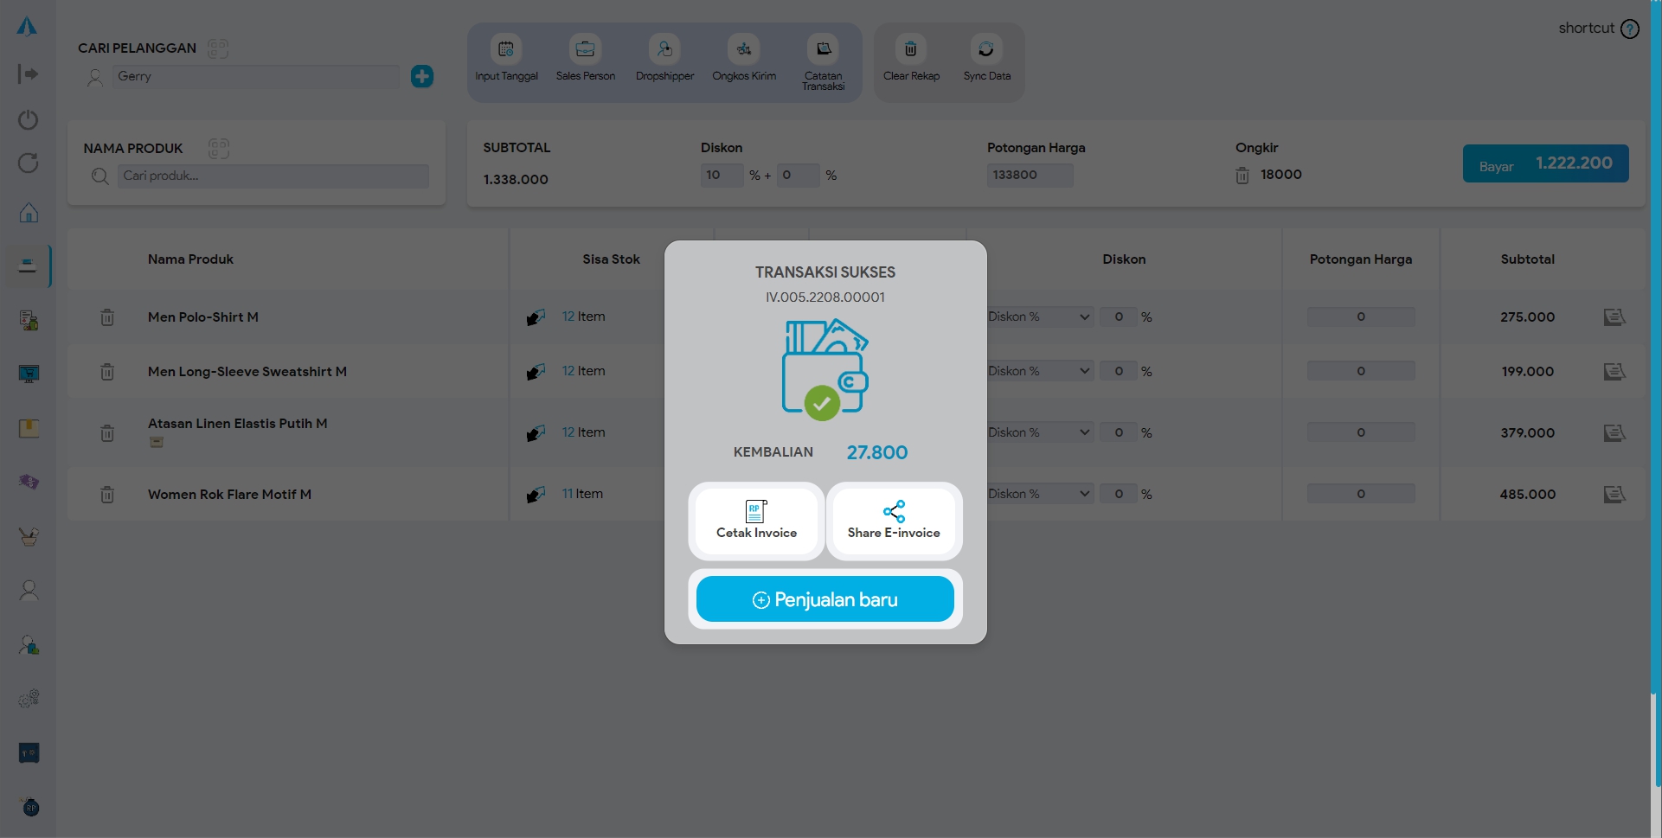Open Catatan Transaksi notes
The image size is (1662, 838).
(x=823, y=51)
